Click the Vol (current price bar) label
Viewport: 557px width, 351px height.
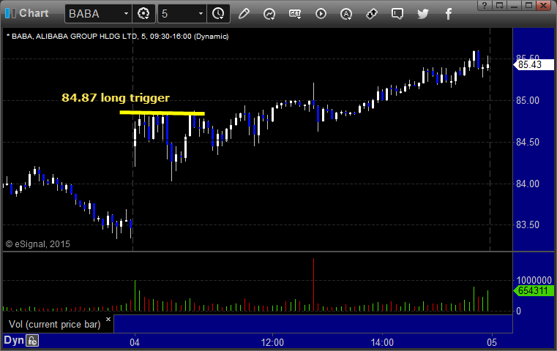click(55, 325)
